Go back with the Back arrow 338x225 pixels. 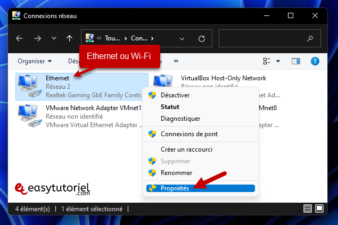pos(19,38)
